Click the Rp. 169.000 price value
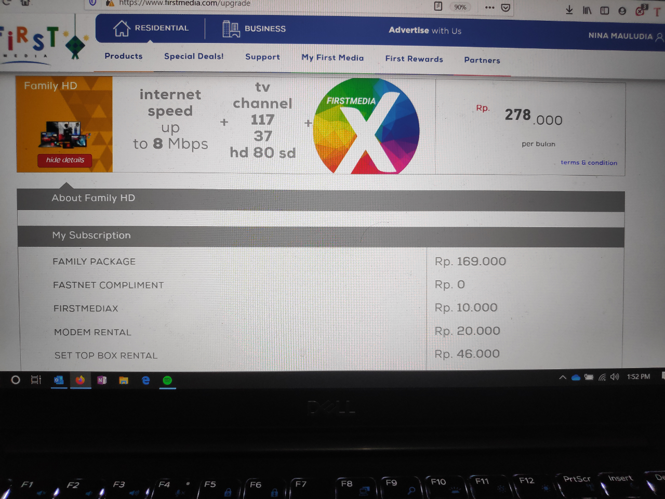Image resolution: width=665 pixels, height=499 pixels. [x=470, y=261]
